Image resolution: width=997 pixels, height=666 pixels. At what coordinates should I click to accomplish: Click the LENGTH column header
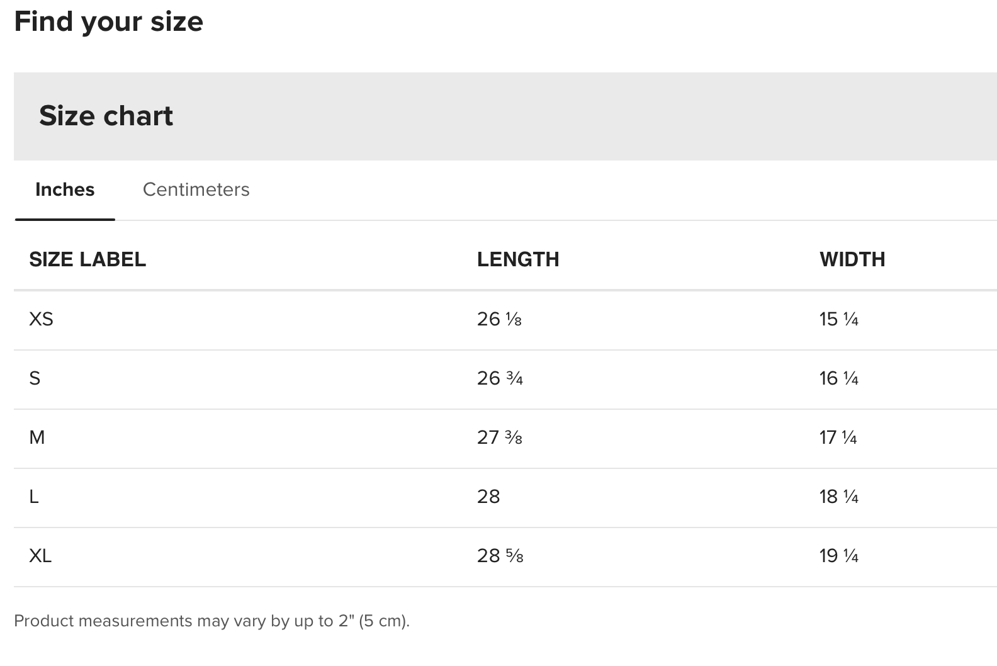pos(518,259)
